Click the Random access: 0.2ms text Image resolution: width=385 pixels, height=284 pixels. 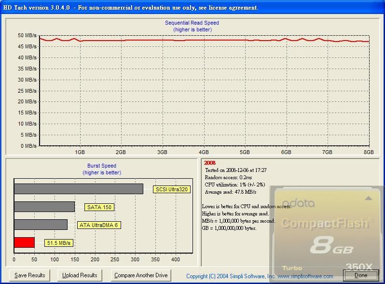tap(228, 178)
